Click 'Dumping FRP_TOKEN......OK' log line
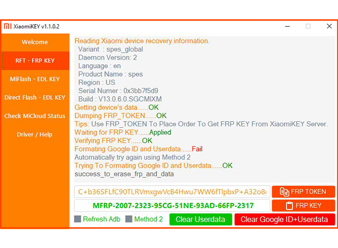Image resolution: width=338 pixels, height=248 pixels. [x=121, y=116]
